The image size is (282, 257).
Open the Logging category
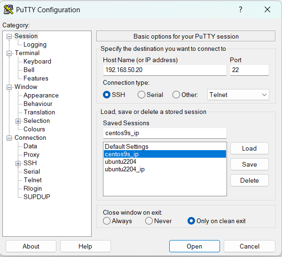coord(35,45)
